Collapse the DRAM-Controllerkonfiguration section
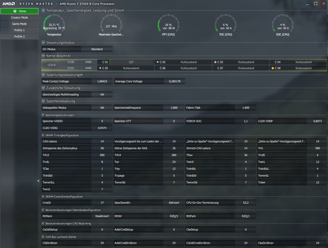Screen dimensions: 328x248 [x=43, y=197]
